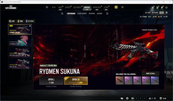Click the PLUS+ badge icon

[x=162, y=13]
